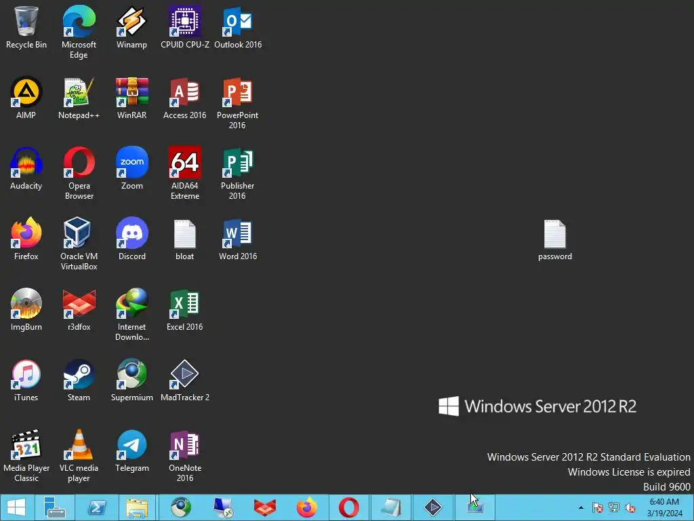Select the Oracle VM VirtualBox desktop shortcut

point(79,244)
